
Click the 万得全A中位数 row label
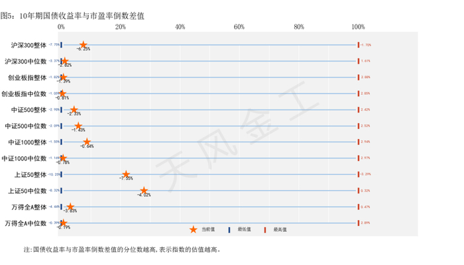[26, 223]
